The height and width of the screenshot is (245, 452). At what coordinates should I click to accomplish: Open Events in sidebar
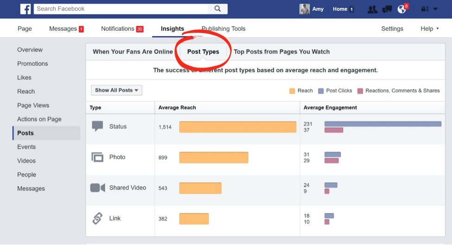click(26, 147)
